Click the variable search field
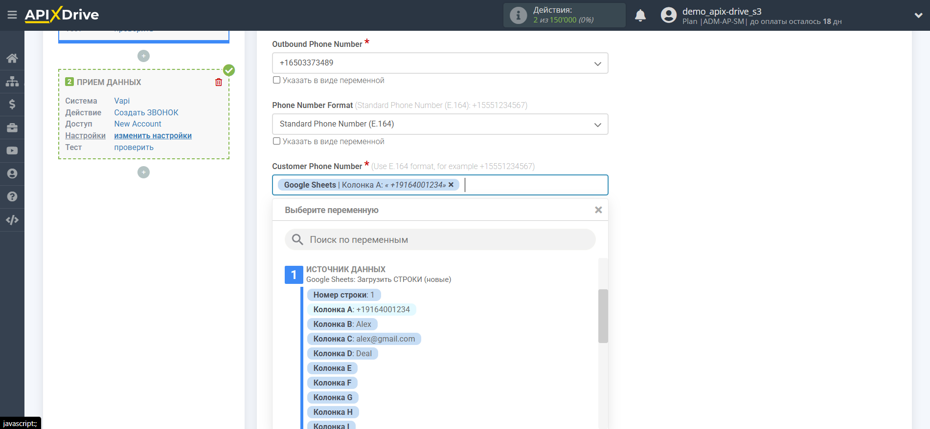930x429 pixels. (x=440, y=239)
